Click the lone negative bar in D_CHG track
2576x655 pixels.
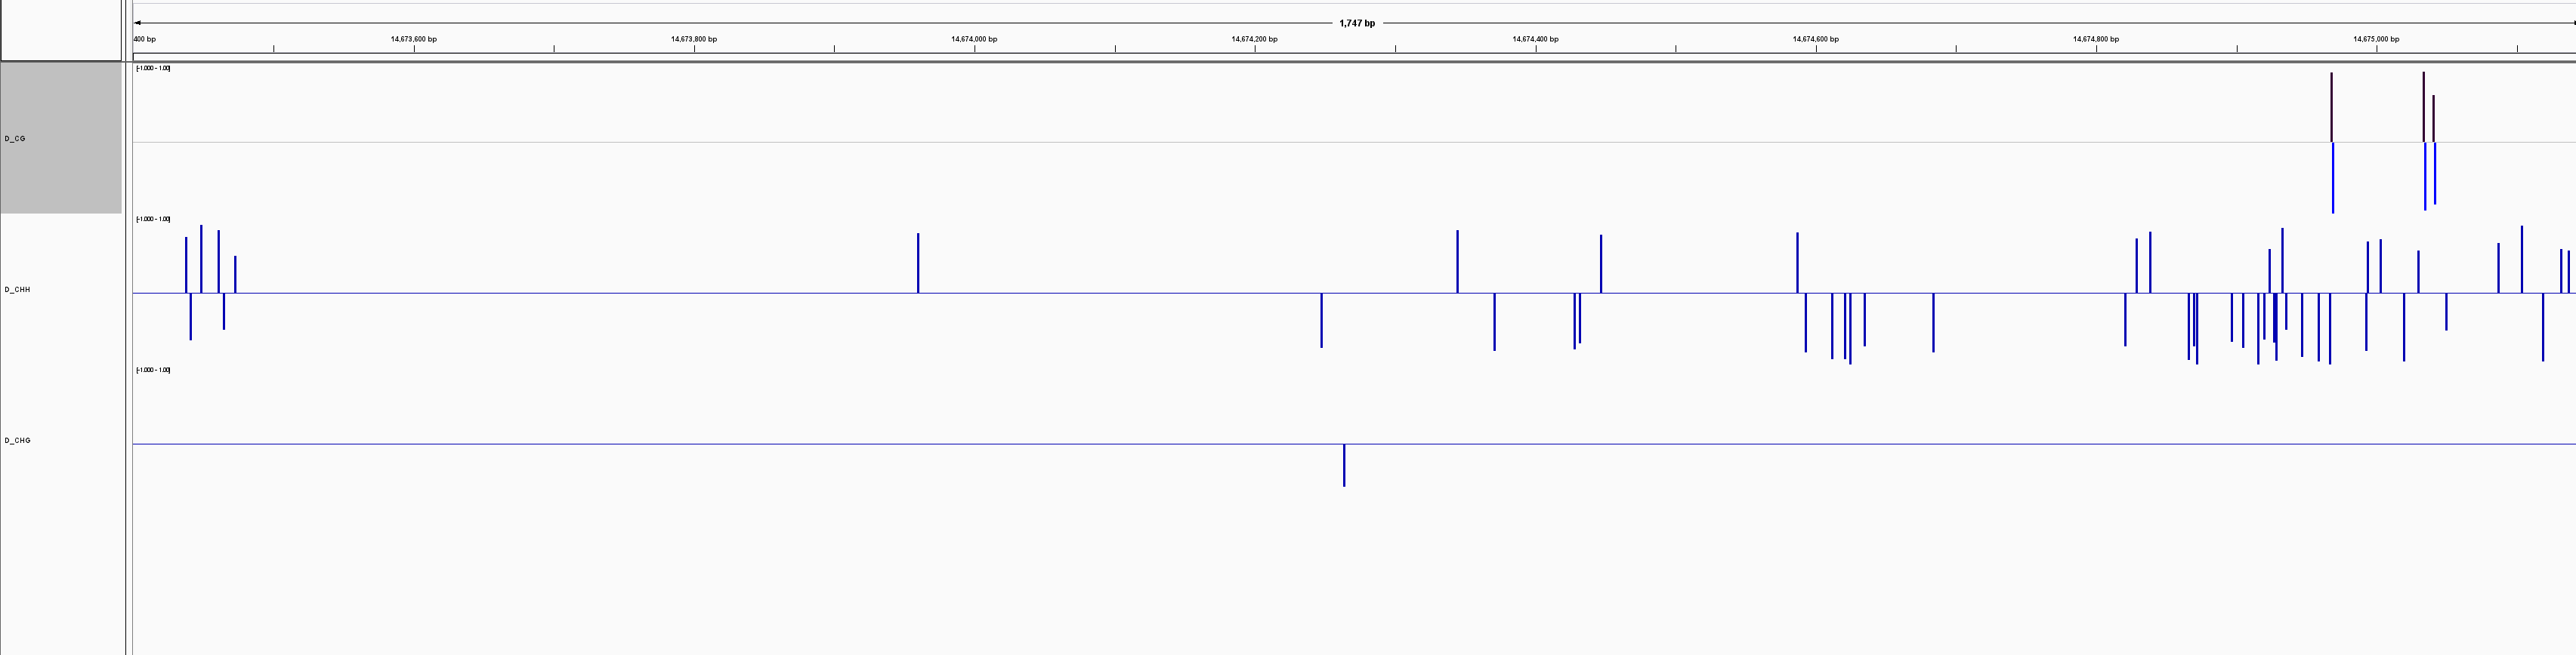click(x=1344, y=466)
